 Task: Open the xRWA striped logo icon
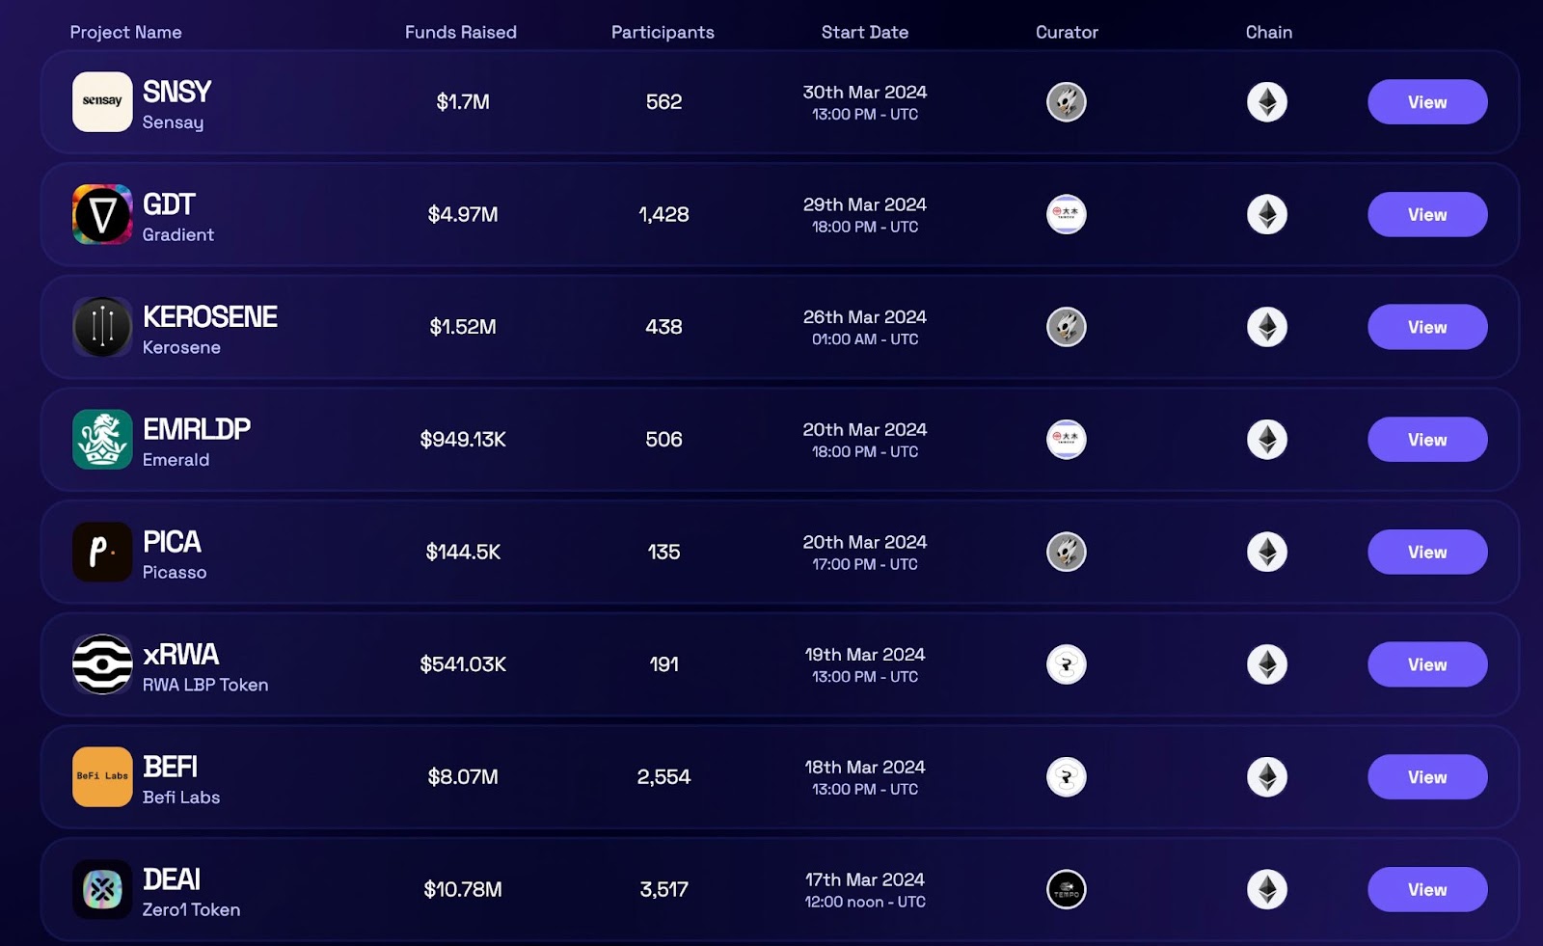[102, 664]
